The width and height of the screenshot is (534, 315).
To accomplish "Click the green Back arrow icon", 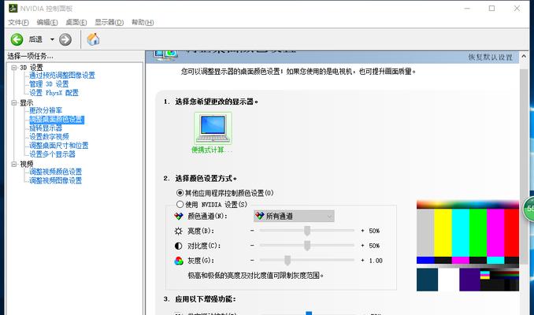I will [x=17, y=39].
